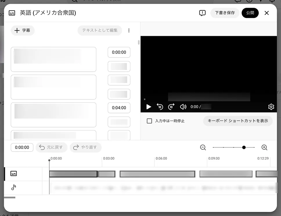
Task: Select the caption segment before 0:09:00
Action: point(226,174)
